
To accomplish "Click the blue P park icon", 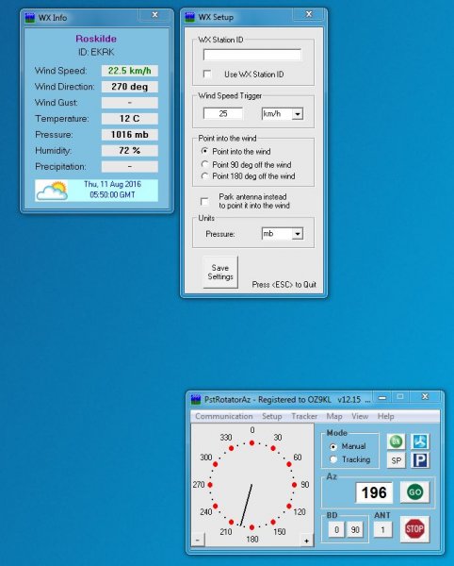I will coord(420,460).
